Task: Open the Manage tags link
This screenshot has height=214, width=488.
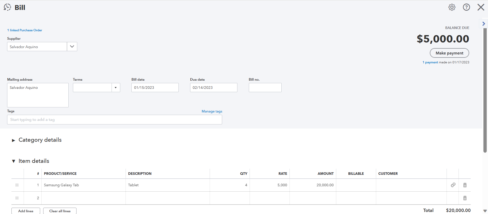Action: (x=212, y=111)
